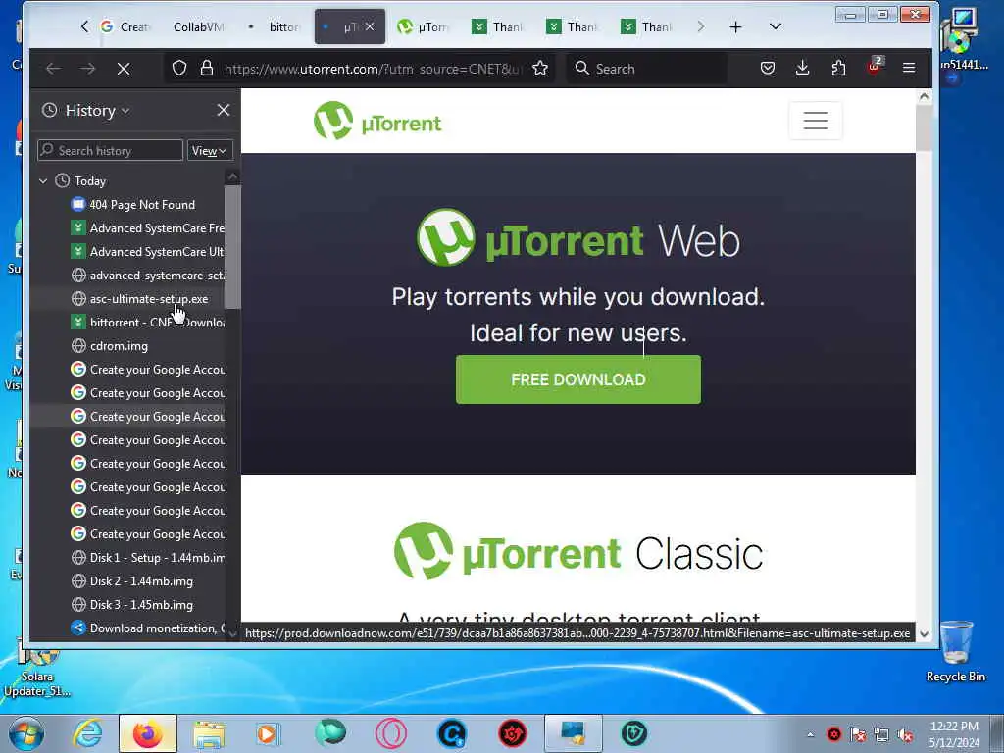Switch to the Create Google tab

tap(125, 26)
